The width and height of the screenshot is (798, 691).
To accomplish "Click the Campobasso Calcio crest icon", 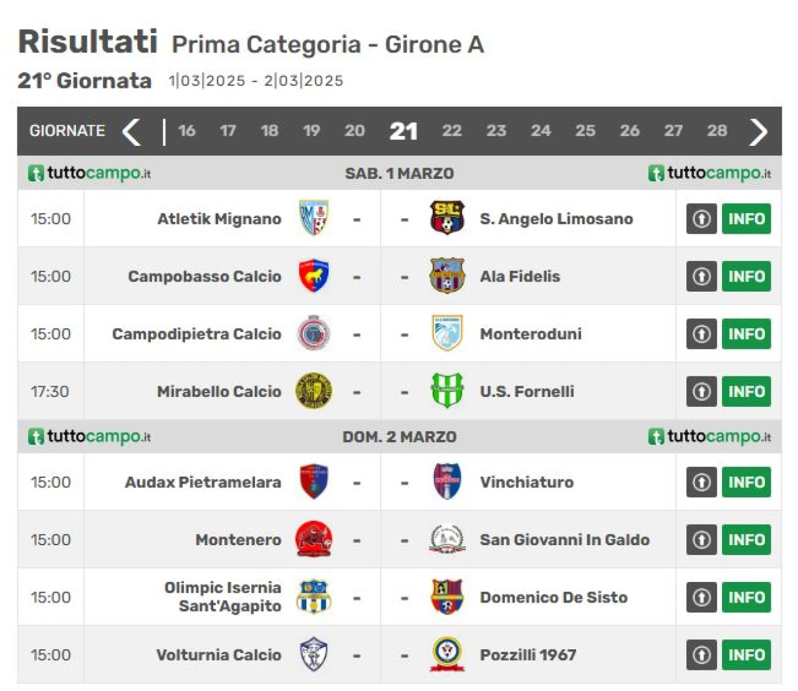I will [314, 276].
